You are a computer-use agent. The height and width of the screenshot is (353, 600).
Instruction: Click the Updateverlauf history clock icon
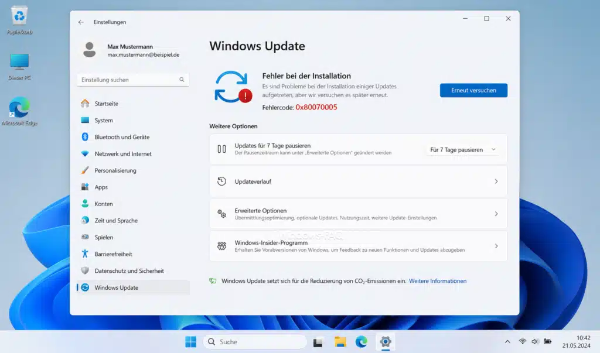[x=221, y=181]
